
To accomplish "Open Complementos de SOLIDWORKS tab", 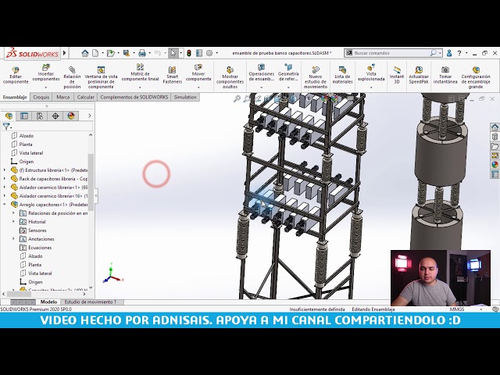I will point(134,97).
